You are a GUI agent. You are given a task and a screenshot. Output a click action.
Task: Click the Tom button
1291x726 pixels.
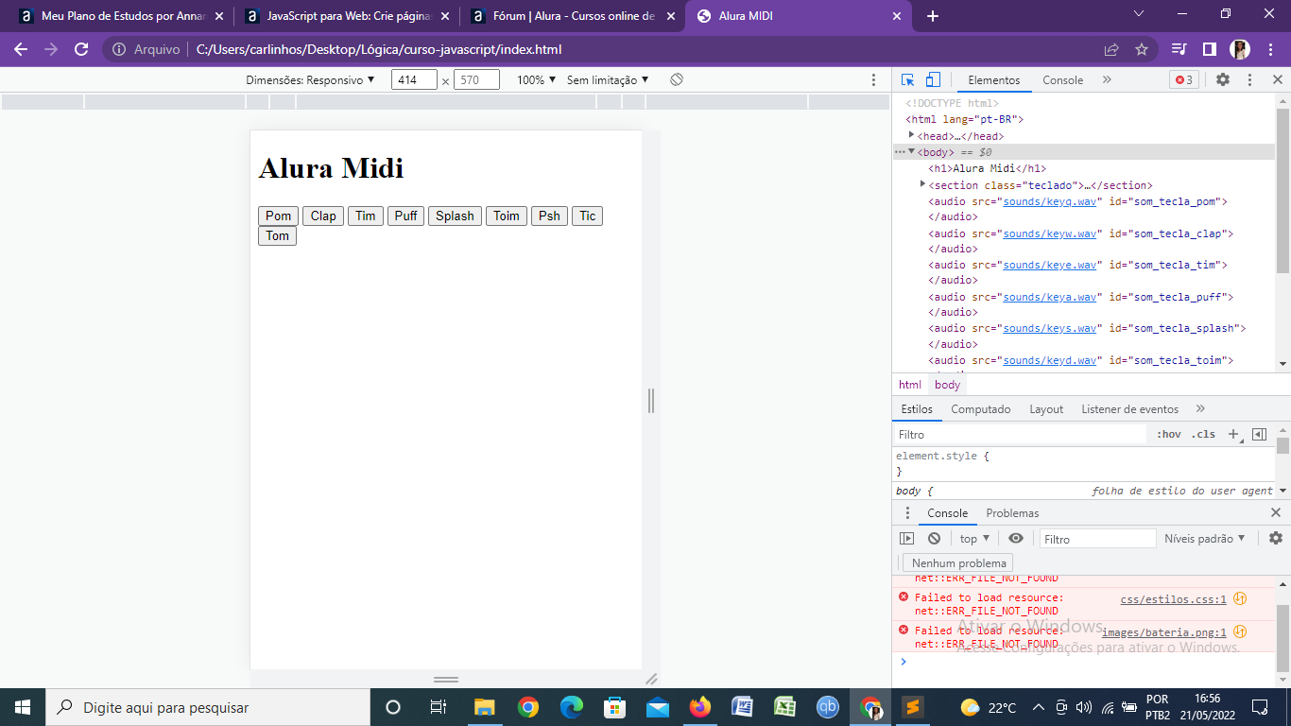coord(277,236)
